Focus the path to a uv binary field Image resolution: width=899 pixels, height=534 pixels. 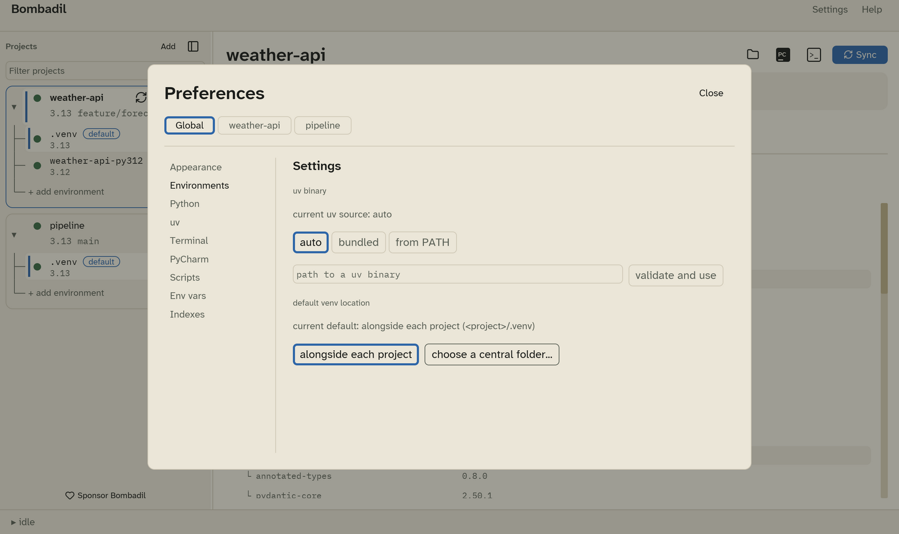[x=457, y=274]
